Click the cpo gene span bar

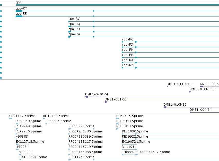(117, 5)
